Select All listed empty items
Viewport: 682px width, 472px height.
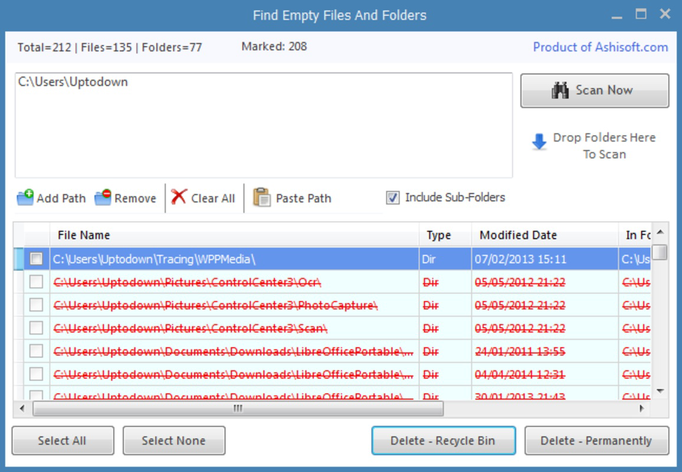(63, 440)
